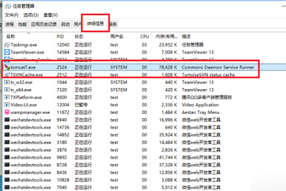Click icon of wechatdevtools.exe PID 9892
286x191 pixels.
7,158
